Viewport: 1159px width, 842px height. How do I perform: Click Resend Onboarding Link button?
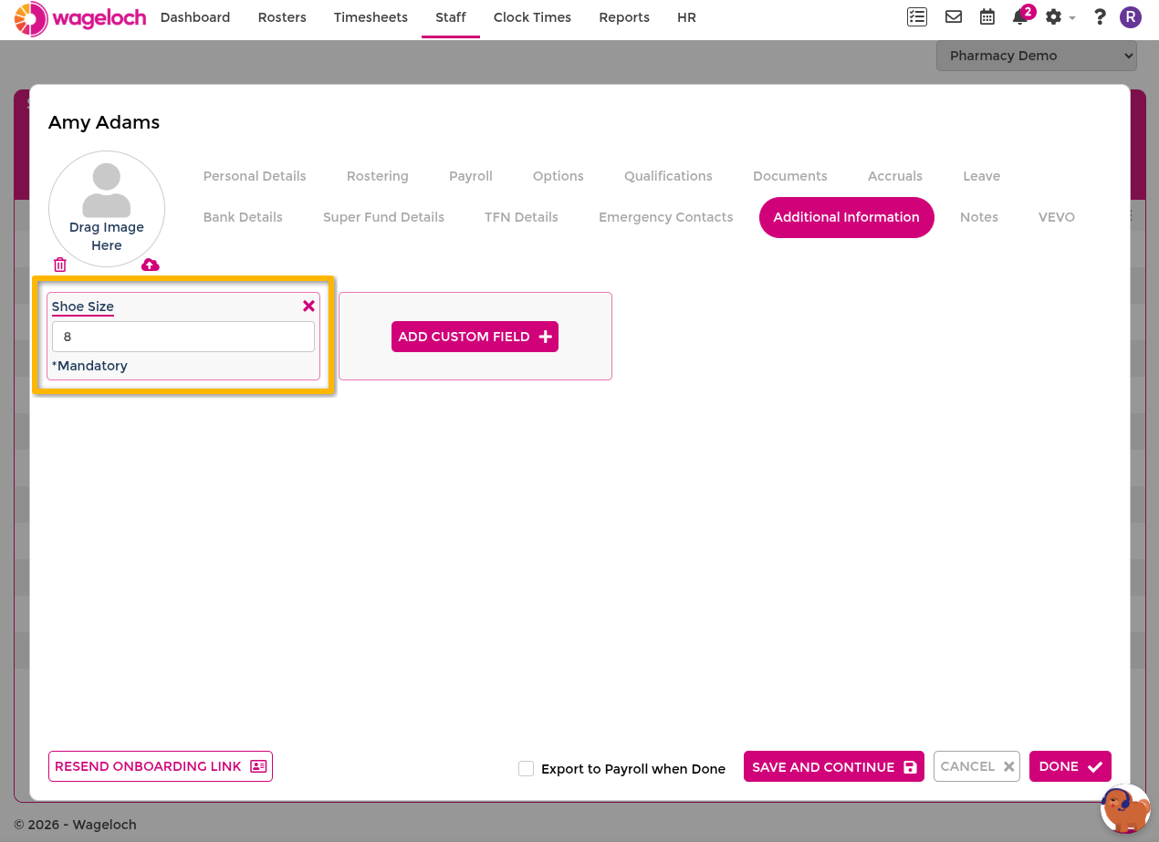point(161,766)
